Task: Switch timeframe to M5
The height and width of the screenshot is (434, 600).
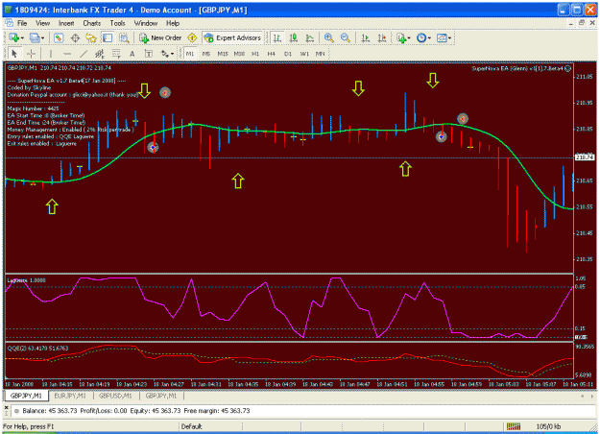Action: point(206,54)
